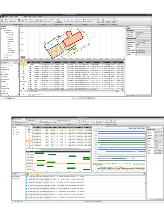Select Coordinates in the data side list
This screenshot has width=164, height=219.
(x=23, y=64)
